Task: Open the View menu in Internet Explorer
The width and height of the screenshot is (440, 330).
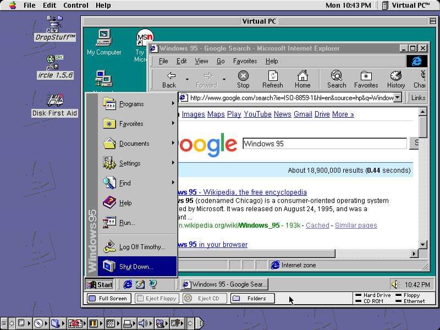Action: 201,61
